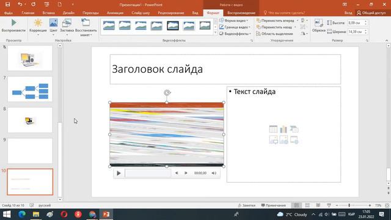This screenshot has width=391, height=220.
Task: Click Восстановить макет reset design button
Action: [86, 28]
